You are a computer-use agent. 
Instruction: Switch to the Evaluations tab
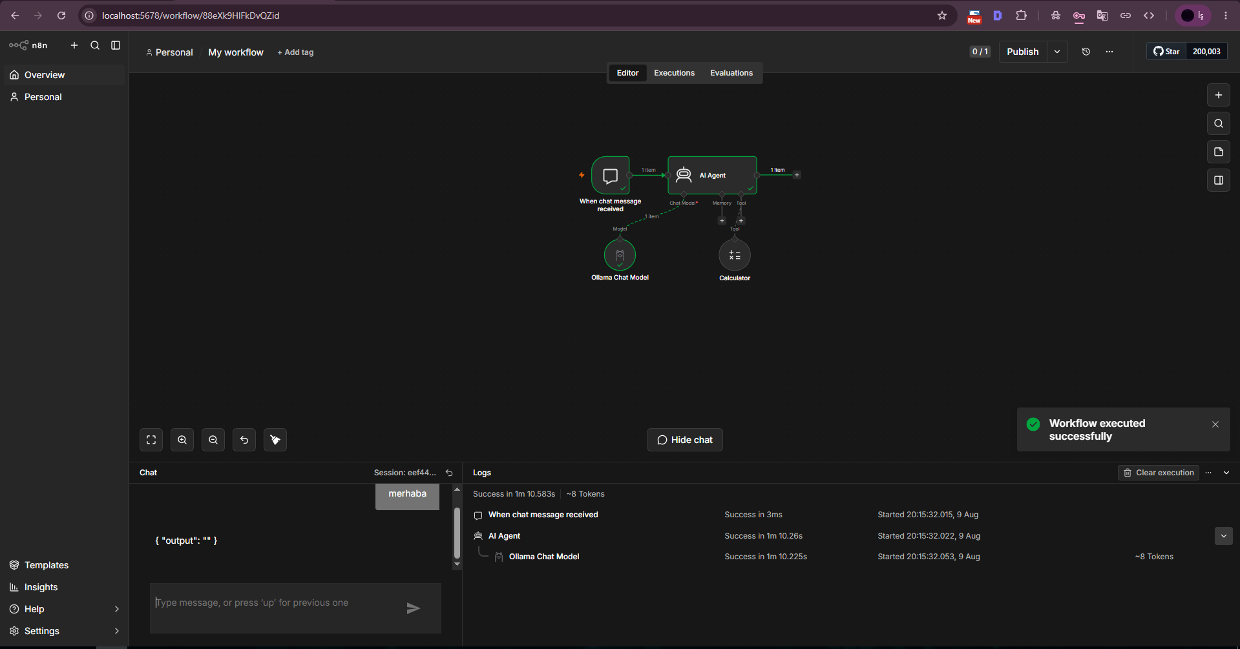[x=731, y=73]
